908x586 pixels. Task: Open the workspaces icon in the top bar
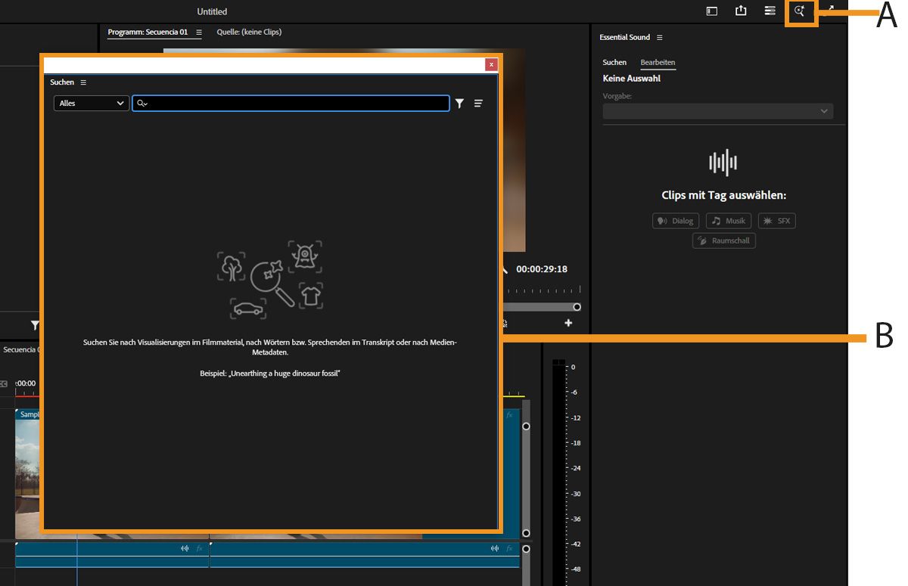[x=712, y=11]
